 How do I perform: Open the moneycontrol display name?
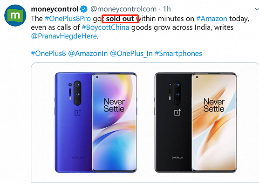tap(55, 9)
